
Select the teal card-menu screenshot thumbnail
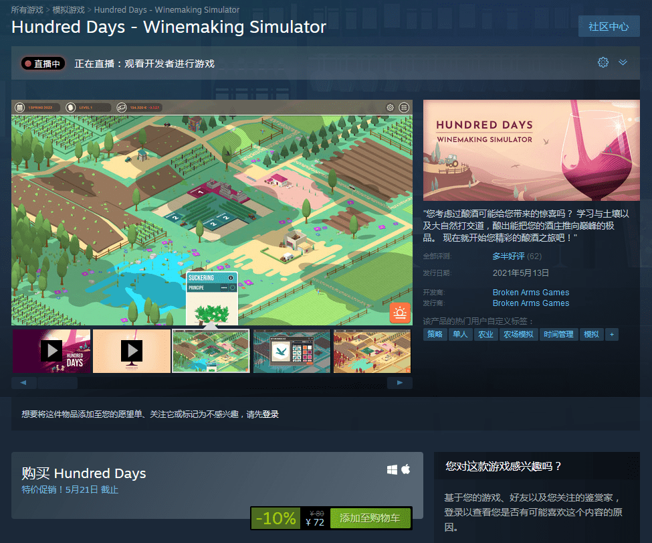coord(292,351)
